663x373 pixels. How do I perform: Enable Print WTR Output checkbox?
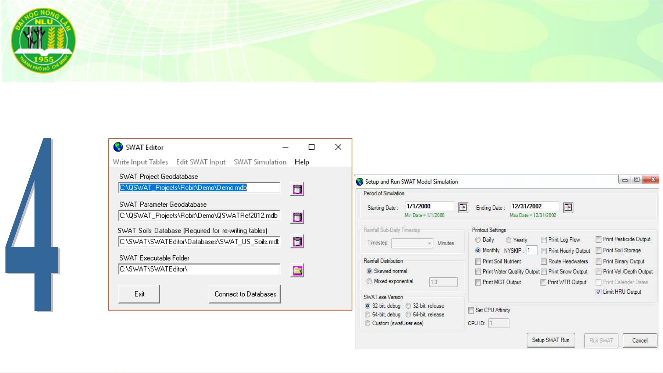point(544,282)
